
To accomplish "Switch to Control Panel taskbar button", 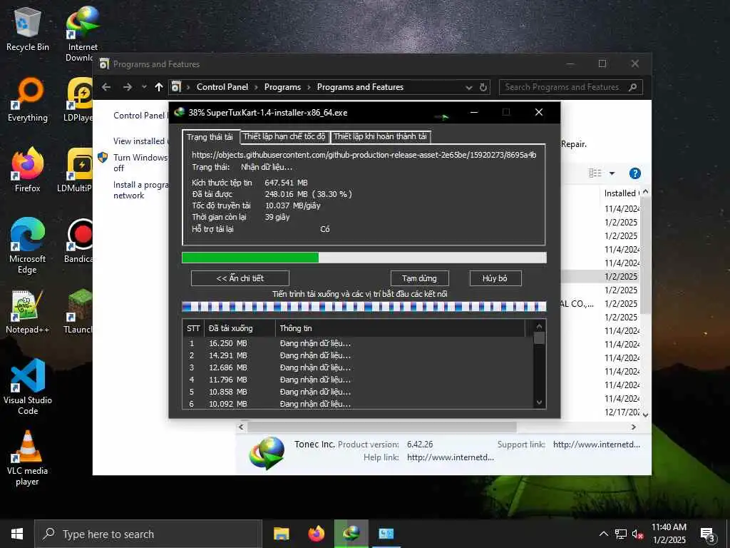I will tap(386, 534).
